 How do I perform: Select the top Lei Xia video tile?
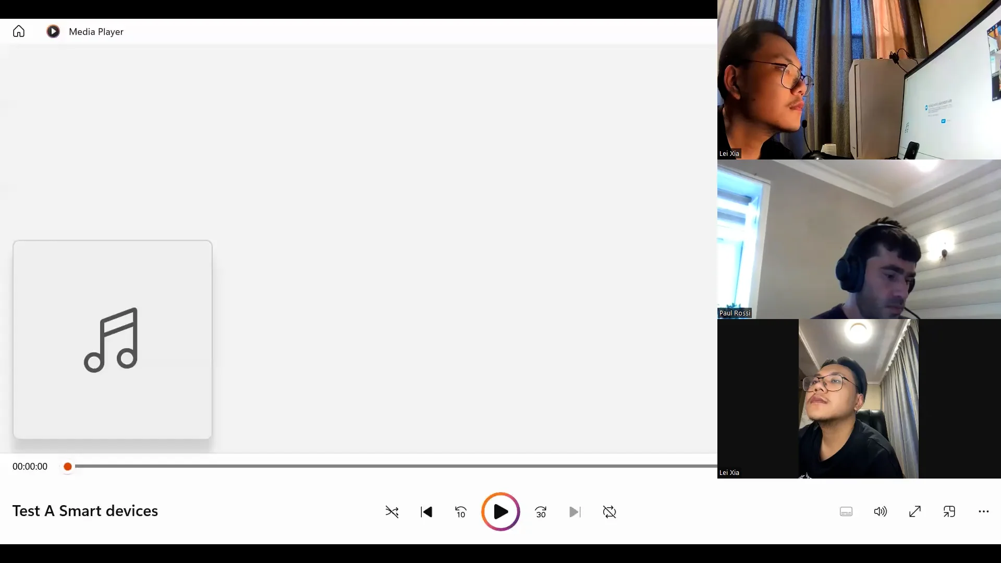[859, 80]
